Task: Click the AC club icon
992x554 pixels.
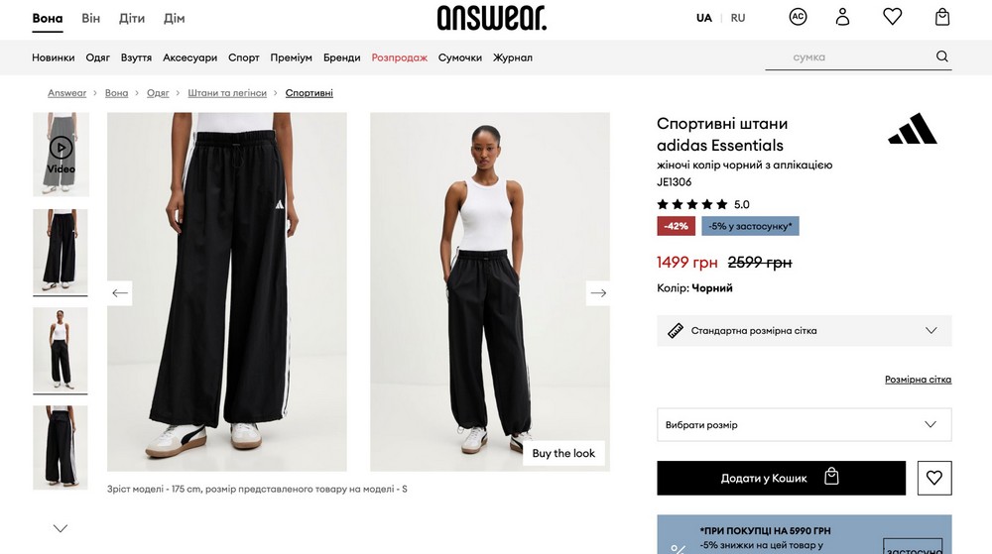Action: tap(798, 17)
